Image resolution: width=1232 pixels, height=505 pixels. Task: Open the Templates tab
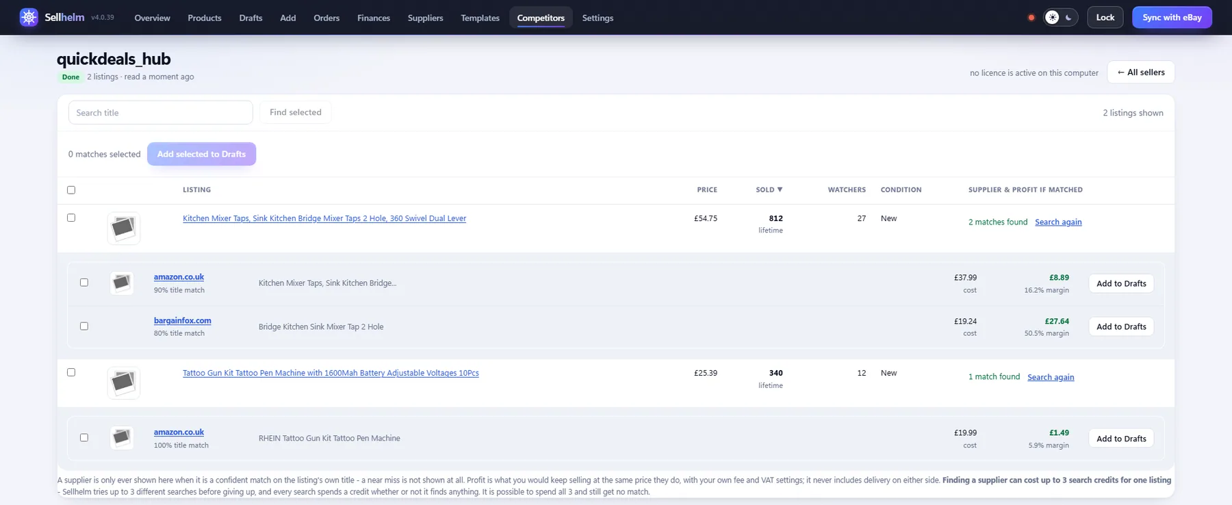480,18
